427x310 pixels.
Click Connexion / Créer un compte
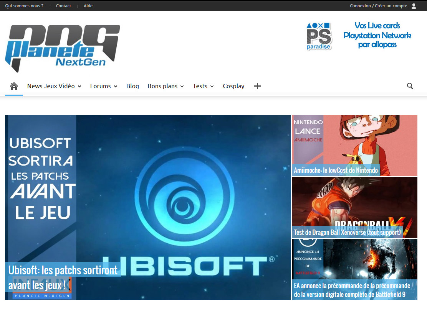click(x=378, y=6)
